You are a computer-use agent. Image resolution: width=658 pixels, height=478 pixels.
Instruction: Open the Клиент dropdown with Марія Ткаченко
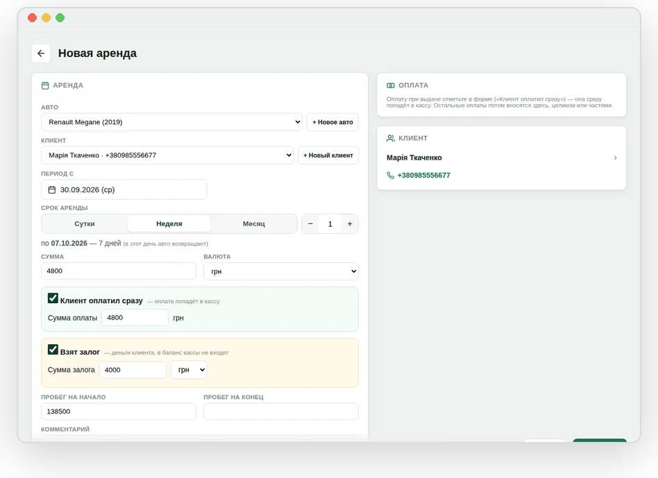pyautogui.click(x=167, y=155)
